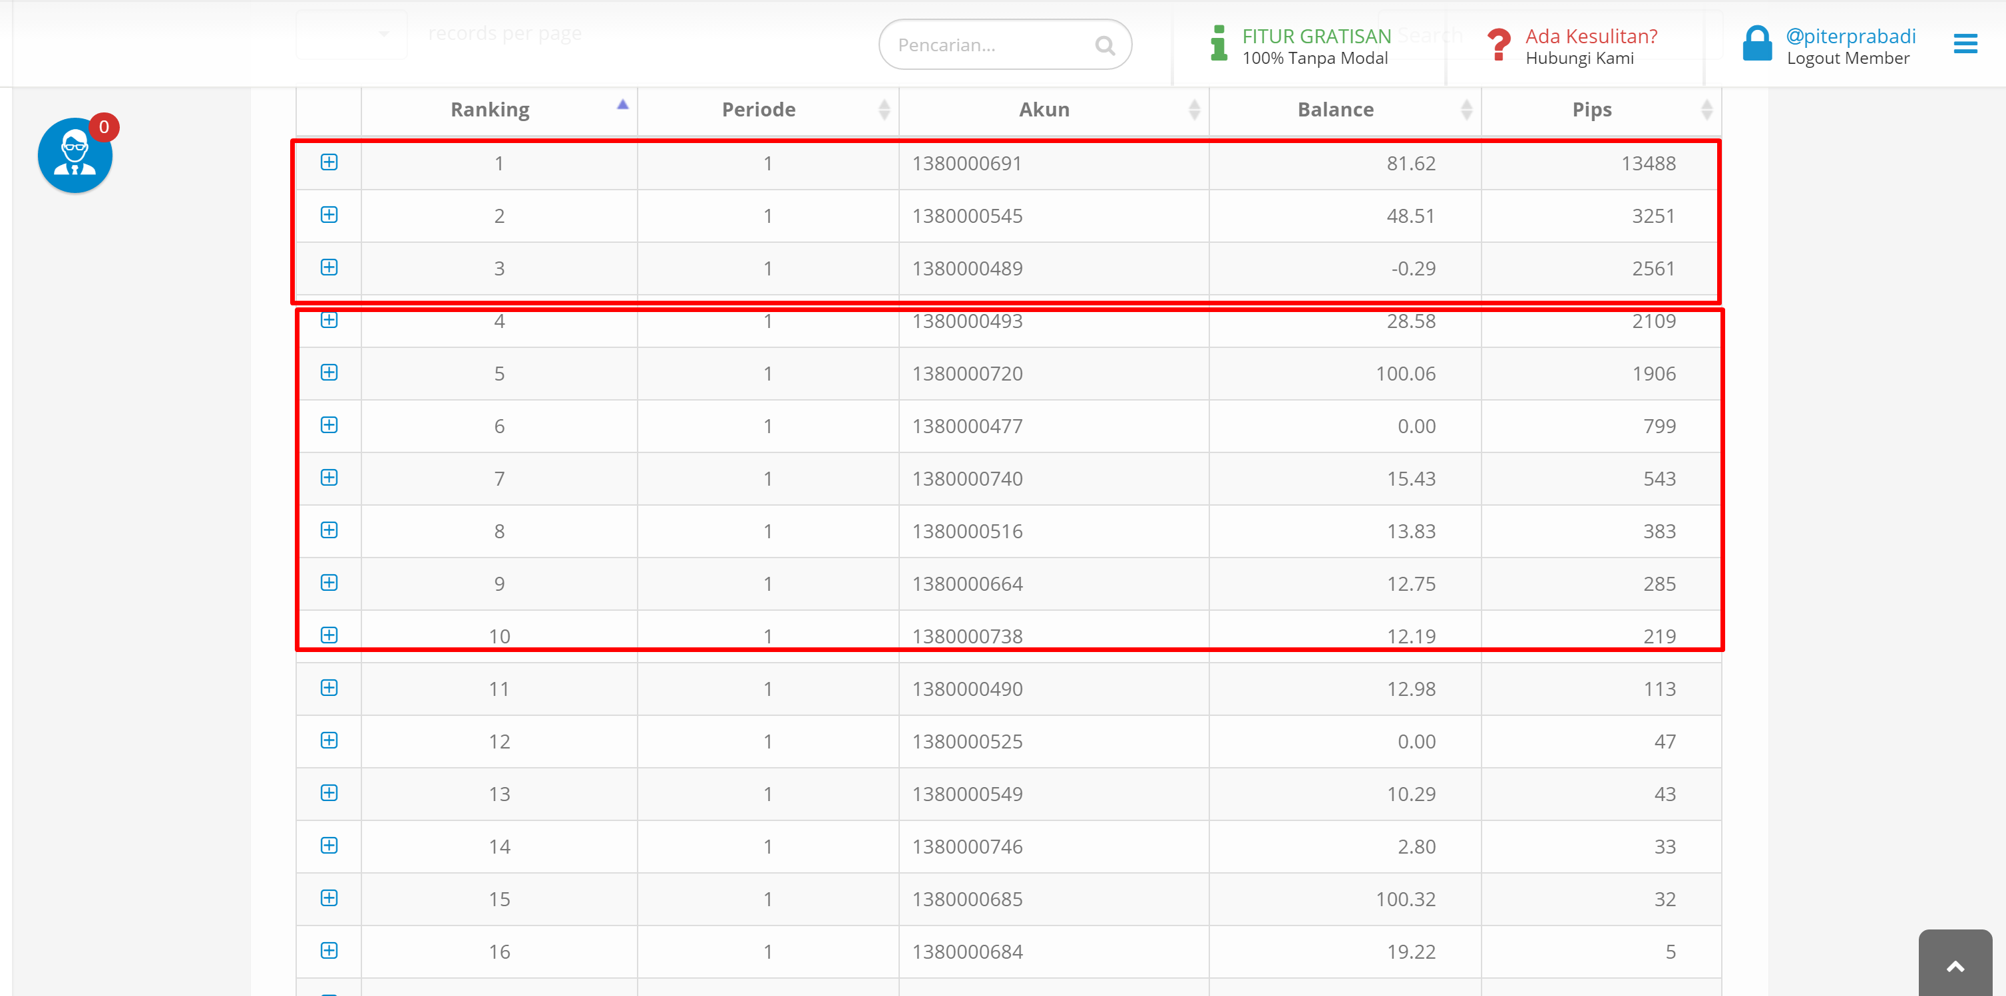Click balance value 10.29
The height and width of the screenshot is (996, 2006).
click(x=1410, y=794)
